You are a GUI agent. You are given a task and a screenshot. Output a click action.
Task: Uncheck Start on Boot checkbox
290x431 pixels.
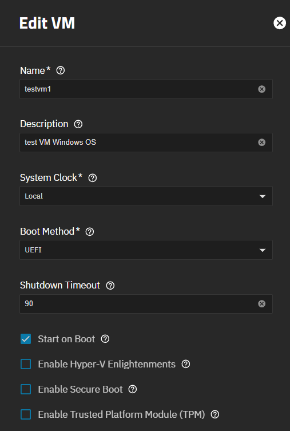[x=26, y=339]
